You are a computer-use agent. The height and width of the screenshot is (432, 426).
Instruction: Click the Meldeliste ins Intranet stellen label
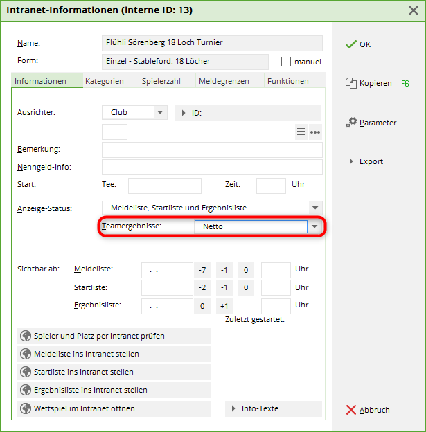[x=87, y=354]
